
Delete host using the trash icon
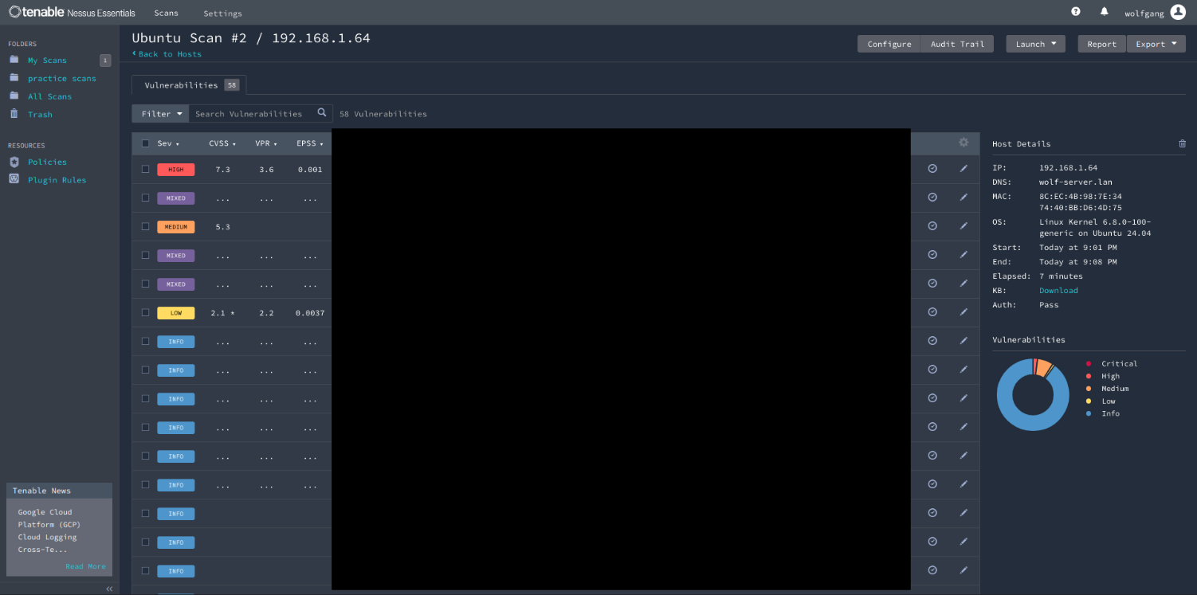click(x=1182, y=144)
